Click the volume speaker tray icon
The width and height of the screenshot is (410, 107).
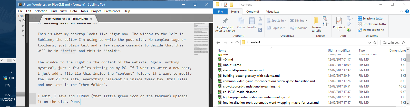pos(11,78)
